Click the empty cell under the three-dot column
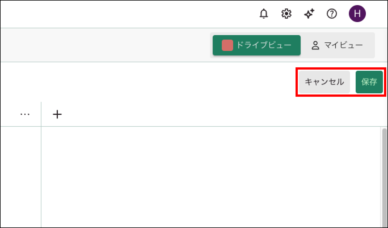The image size is (388, 228). coord(20,175)
